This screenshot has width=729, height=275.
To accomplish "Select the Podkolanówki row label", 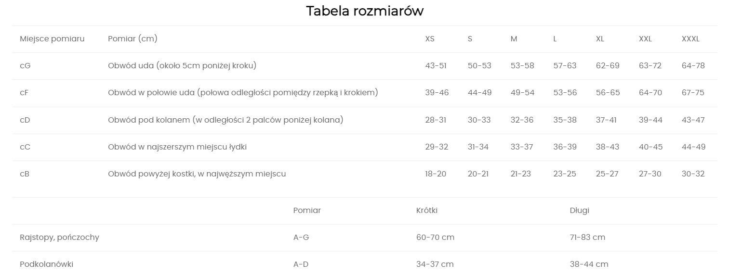I will (47, 264).
